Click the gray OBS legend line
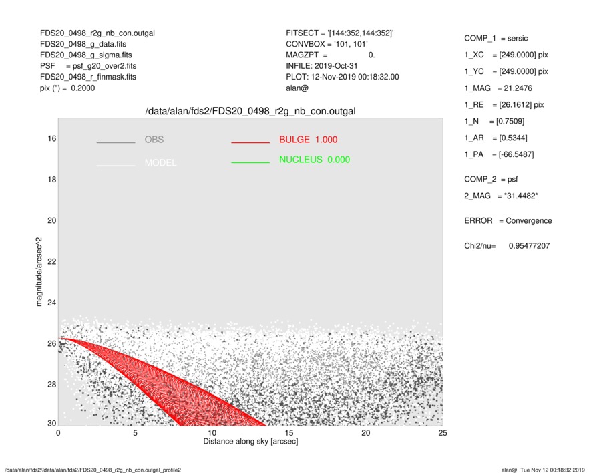The image size is (591, 473). point(116,142)
